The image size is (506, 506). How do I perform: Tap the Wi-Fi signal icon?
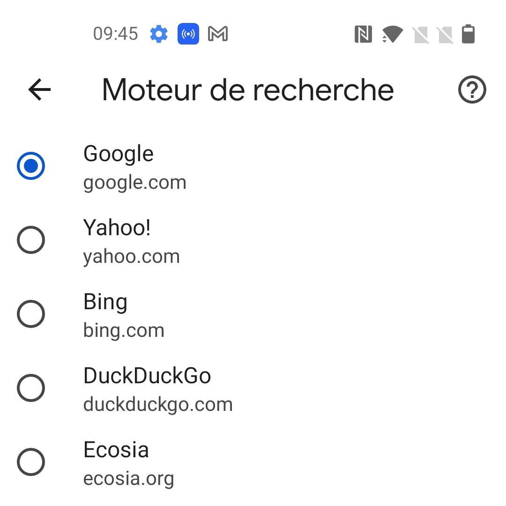pyautogui.click(x=392, y=34)
